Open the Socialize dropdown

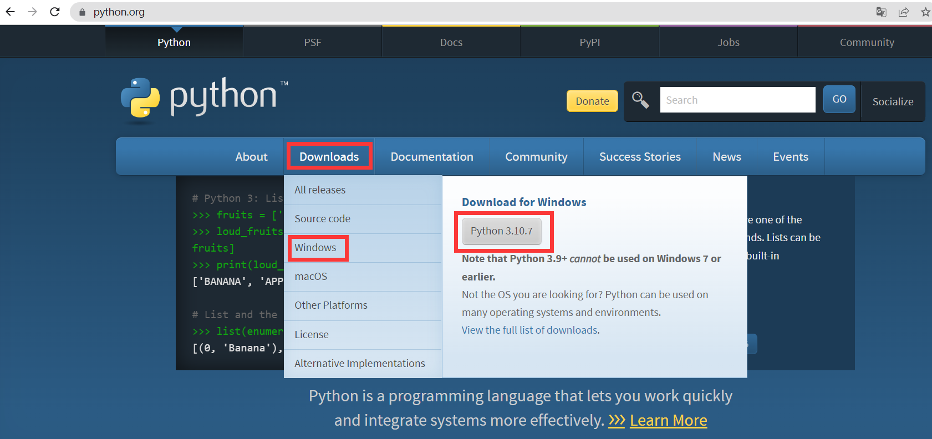tap(893, 101)
